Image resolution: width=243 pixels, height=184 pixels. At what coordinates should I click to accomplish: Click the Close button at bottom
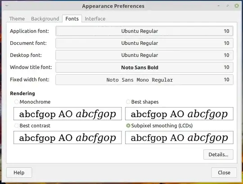(224, 173)
